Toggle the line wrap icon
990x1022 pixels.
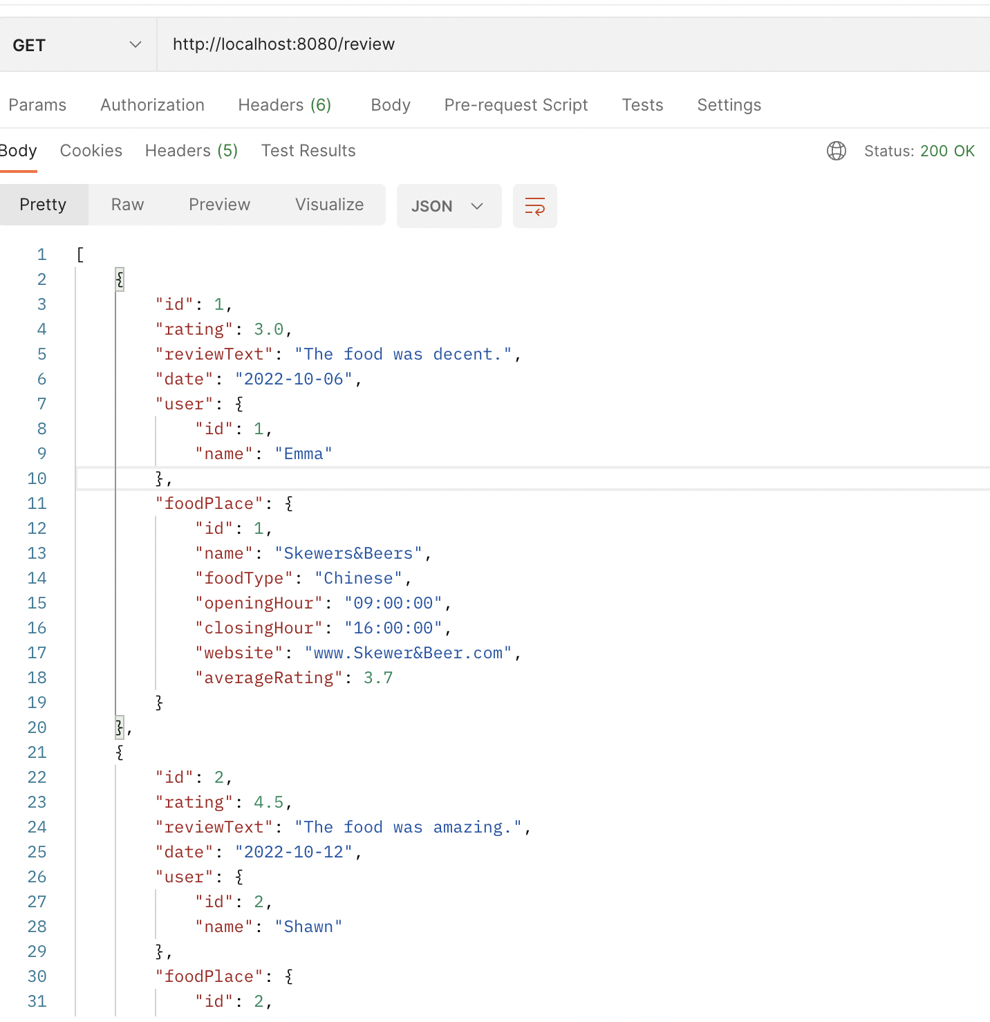coord(535,206)
